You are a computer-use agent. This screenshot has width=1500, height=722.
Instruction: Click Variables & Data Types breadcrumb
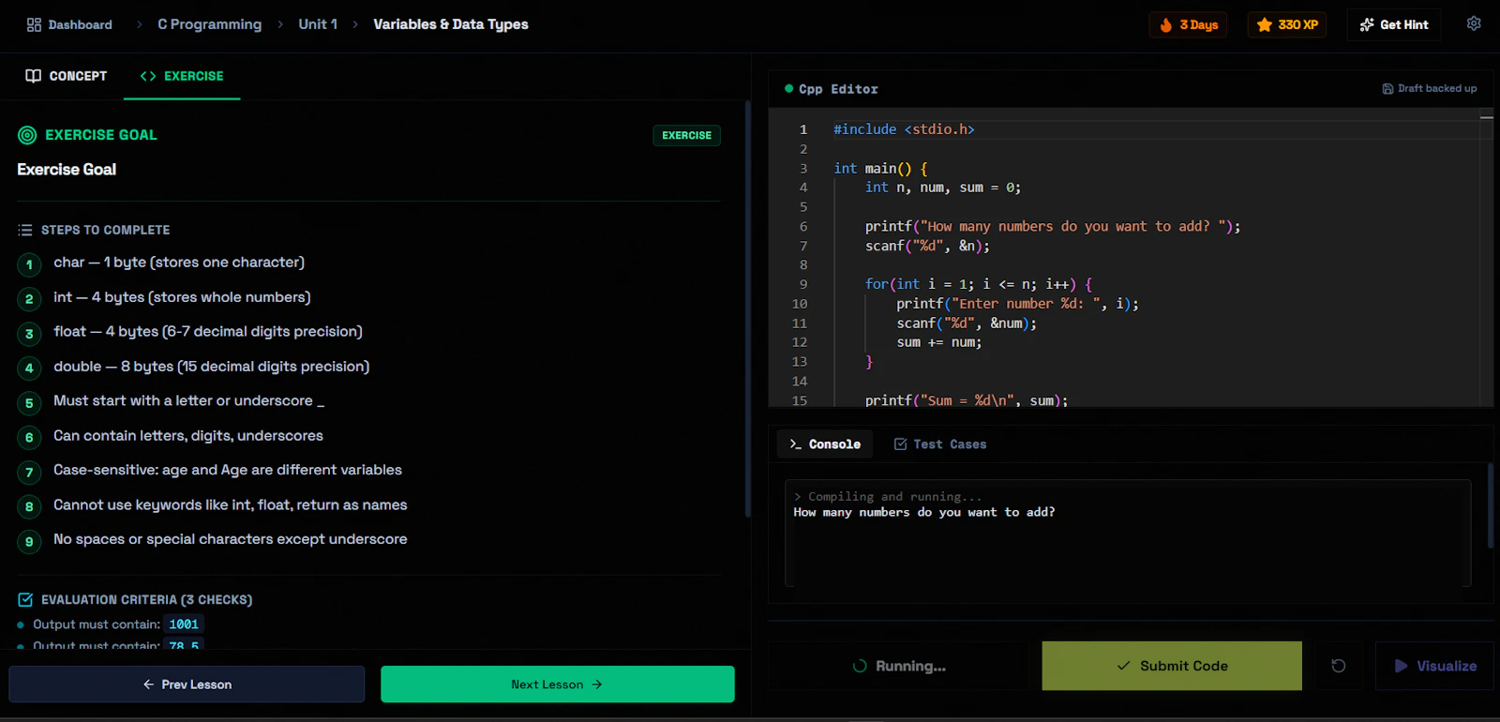[451, 24]
